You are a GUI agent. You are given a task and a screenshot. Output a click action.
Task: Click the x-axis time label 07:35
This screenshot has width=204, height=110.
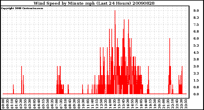click(61, 104)
